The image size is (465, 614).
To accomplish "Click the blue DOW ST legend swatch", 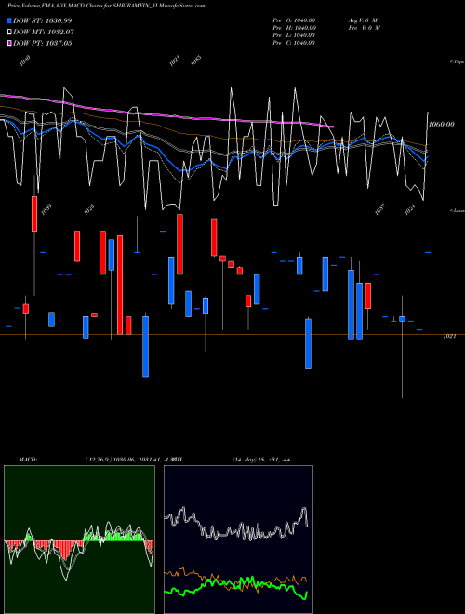I will click(x=10, y=20).
